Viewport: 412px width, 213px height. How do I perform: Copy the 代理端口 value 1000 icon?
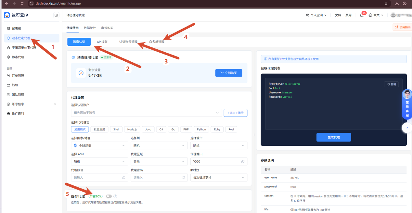coord(243,161)
